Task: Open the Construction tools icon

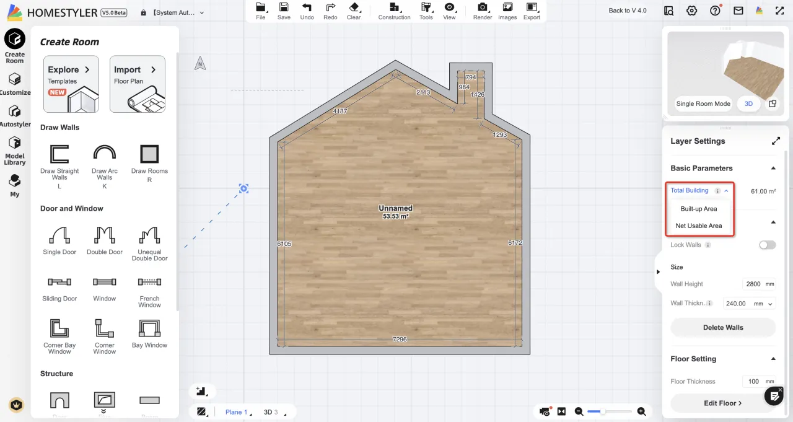Action: click(x=395, y=11)
